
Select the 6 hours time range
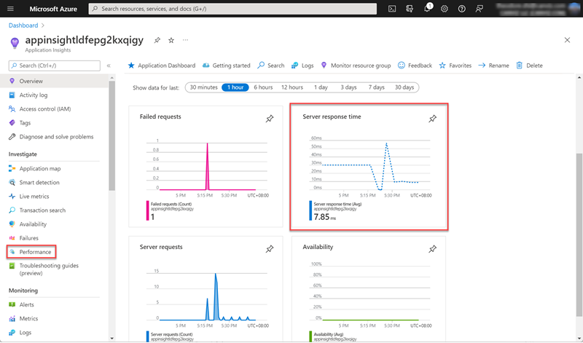point(263,87)
